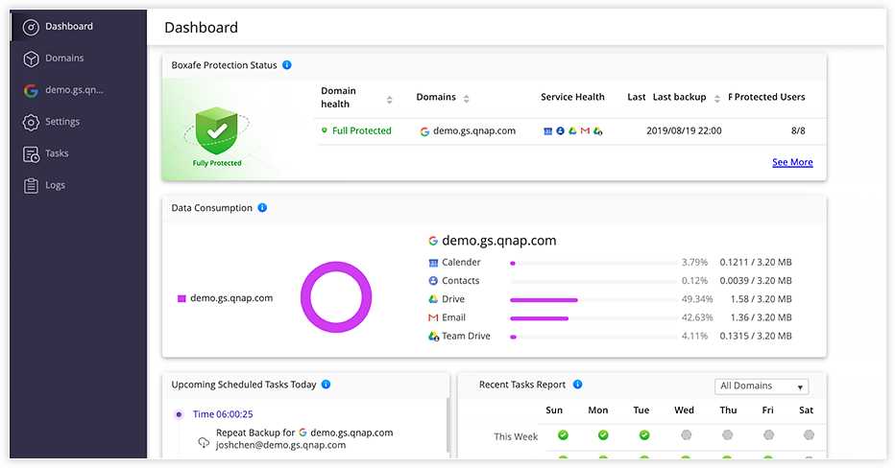Open Logs in the sidebar
The height and width of the screenshot is (468, 895).
(55, 185)
